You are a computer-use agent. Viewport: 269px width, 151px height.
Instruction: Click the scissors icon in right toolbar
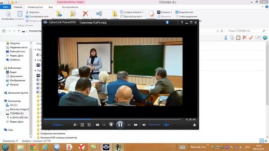226,38
